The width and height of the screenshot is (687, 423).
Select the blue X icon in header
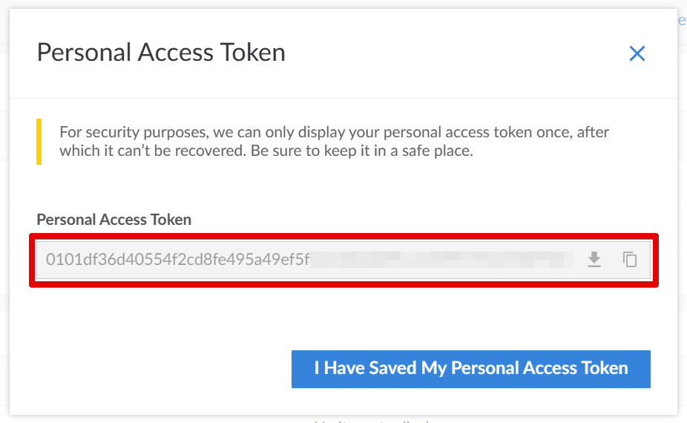[637, 53]
